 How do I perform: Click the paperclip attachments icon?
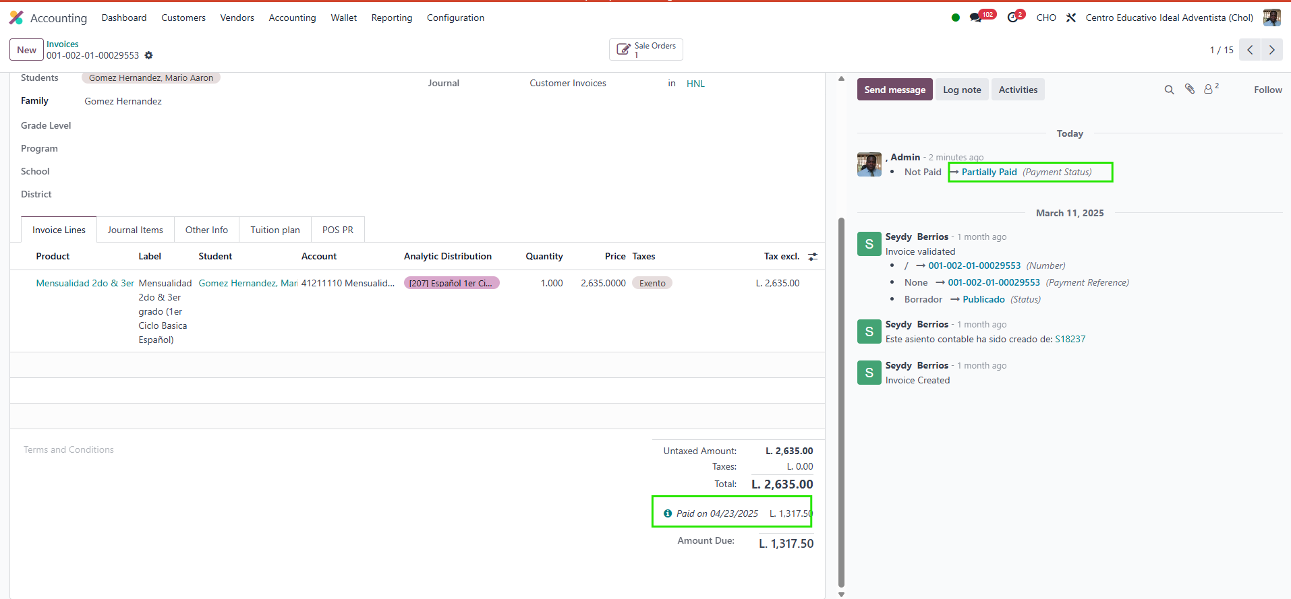(x=1190, y=89)
